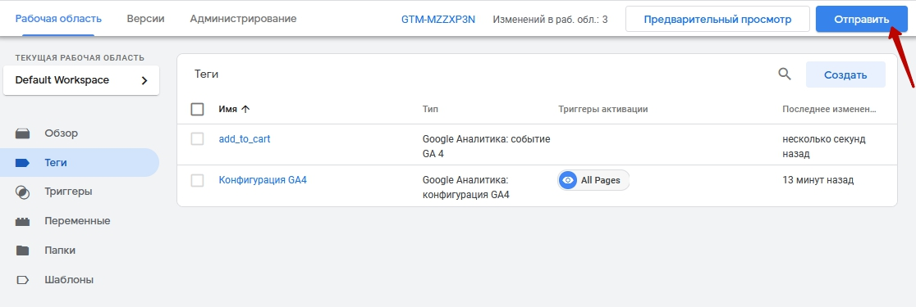Click the Tags icon in sidebar
The height and width of the screenshot is (307, 916).
[x=23, y=163]
